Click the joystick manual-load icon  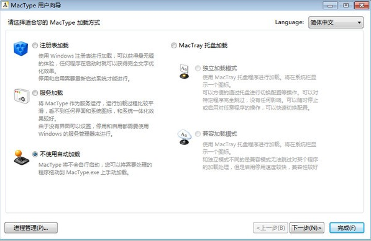[21, 157]
